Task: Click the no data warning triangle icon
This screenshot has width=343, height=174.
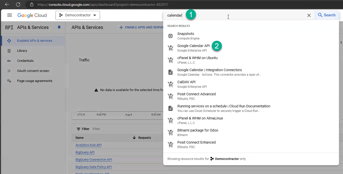Action: click(96, 90)
